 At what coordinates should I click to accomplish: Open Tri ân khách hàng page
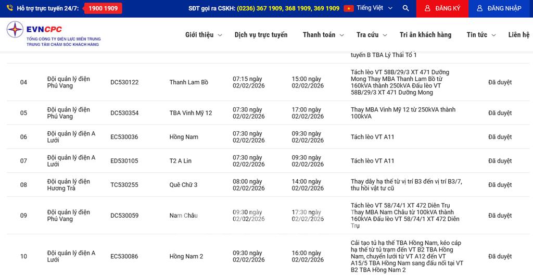(x=425, y=35)
